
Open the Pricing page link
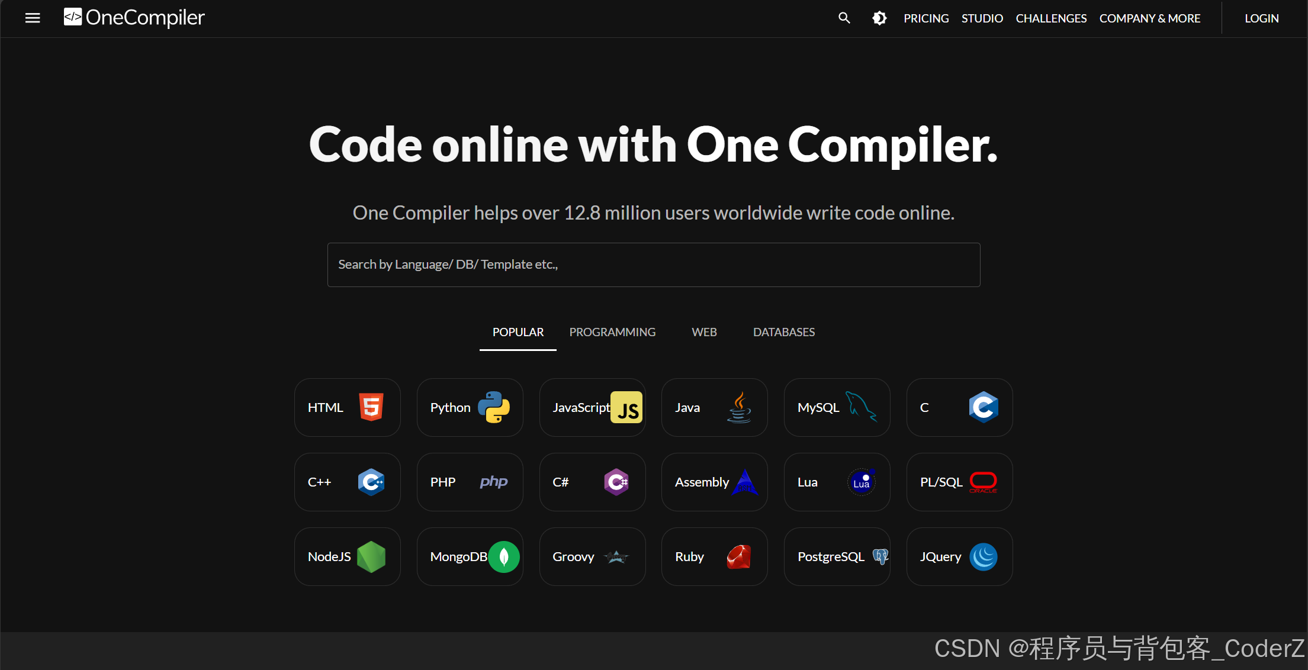pyautogui.click(x=926, y=18)
